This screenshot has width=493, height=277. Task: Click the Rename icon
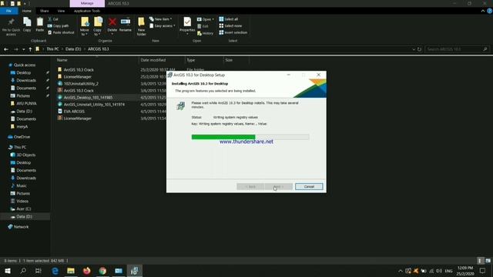pyautogui.click(x=125, y=22)
